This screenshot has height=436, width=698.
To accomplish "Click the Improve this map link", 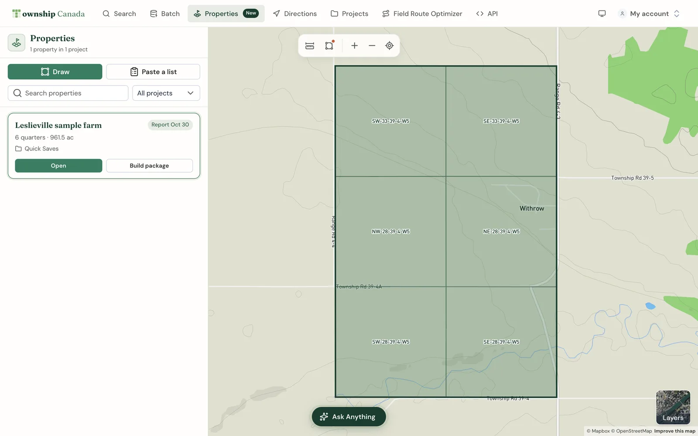I will (674, 431).
